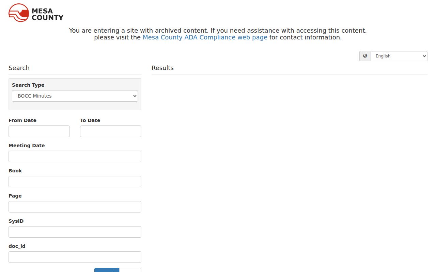Click the globe language icon
The height and width of the screenshot is (272, 436).
point(365,56)
